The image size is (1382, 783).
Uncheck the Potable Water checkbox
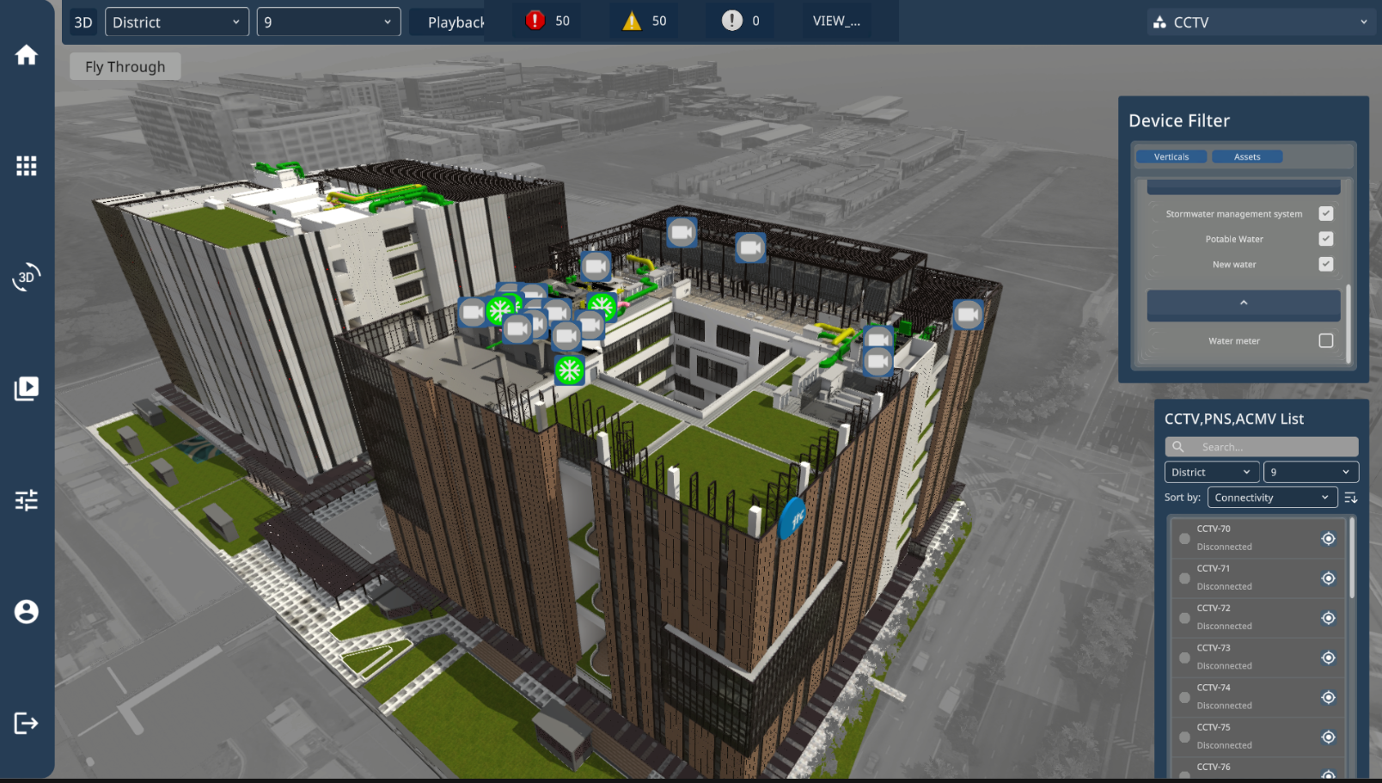point(1325,239)
